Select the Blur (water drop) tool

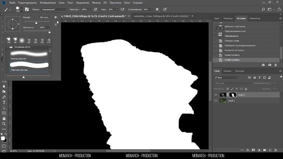pyautogui.click(x=4, y=86)
